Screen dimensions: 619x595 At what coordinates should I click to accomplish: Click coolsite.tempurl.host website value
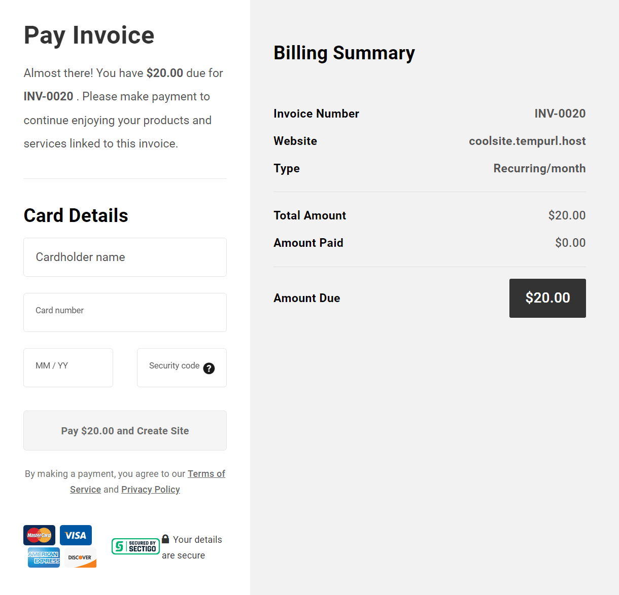(x=527, y=141)
